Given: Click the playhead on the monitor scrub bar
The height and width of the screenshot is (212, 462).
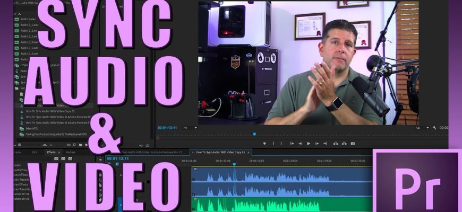Looking at the screenshot, I should click(254, 134).
